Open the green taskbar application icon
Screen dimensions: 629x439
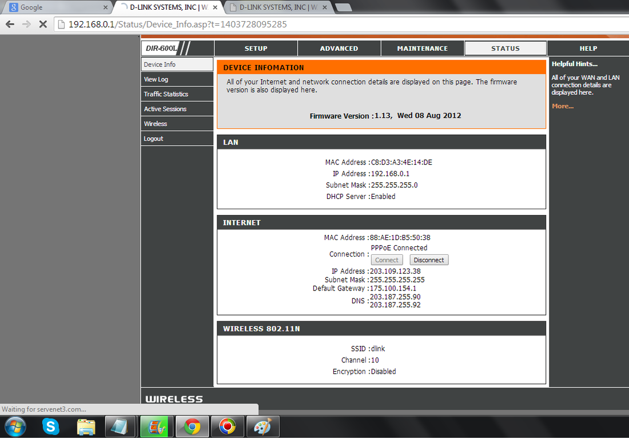[157, 426]
